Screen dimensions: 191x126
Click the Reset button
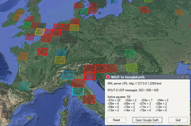pyautogui.click(x=117, y=120)
